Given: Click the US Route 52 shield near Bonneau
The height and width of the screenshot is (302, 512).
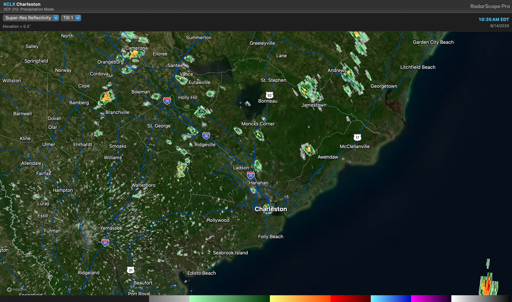Looking at the screenshot, I should 270,95.
